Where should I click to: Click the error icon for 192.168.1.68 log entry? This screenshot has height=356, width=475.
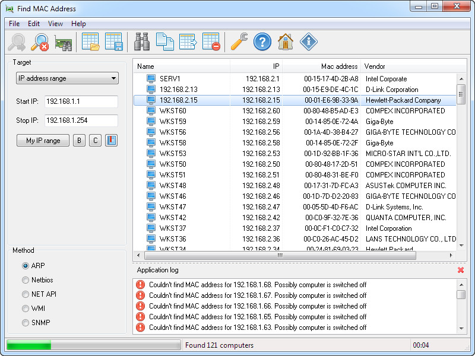[x=140, y=285]
